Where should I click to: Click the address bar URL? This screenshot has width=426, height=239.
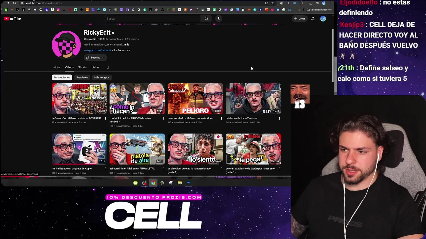(x=43, y=3)
